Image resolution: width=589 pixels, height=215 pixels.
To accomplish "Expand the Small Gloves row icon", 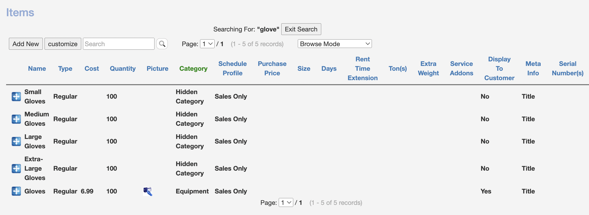I will (x=16, y=97).
